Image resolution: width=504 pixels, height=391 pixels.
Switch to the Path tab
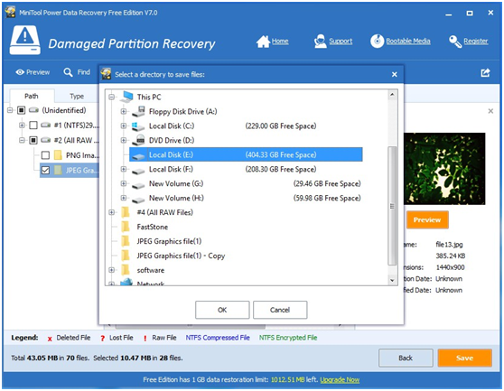[x=32, y=96]
